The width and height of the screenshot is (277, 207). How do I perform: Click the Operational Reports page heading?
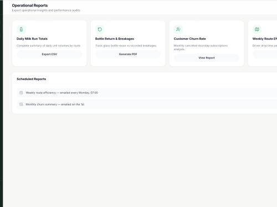tap(30, 6)
